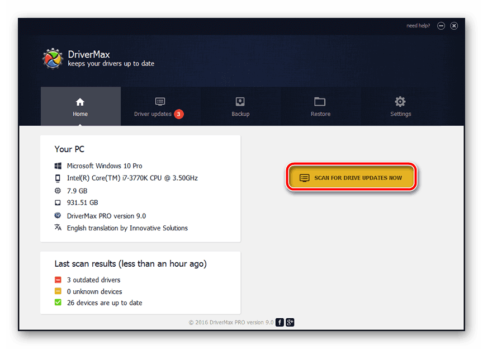Open the Facebook page icon
The height and width of the screenshot is (349, 483).
[280, 322]
